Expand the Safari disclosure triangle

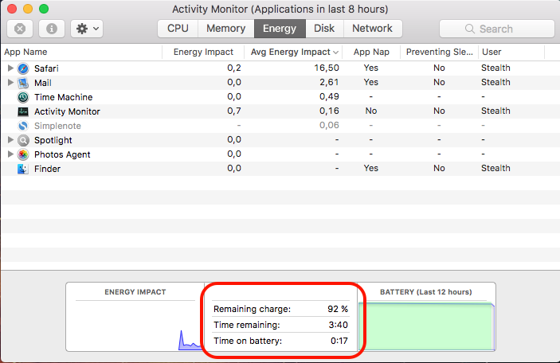[10, 68]
